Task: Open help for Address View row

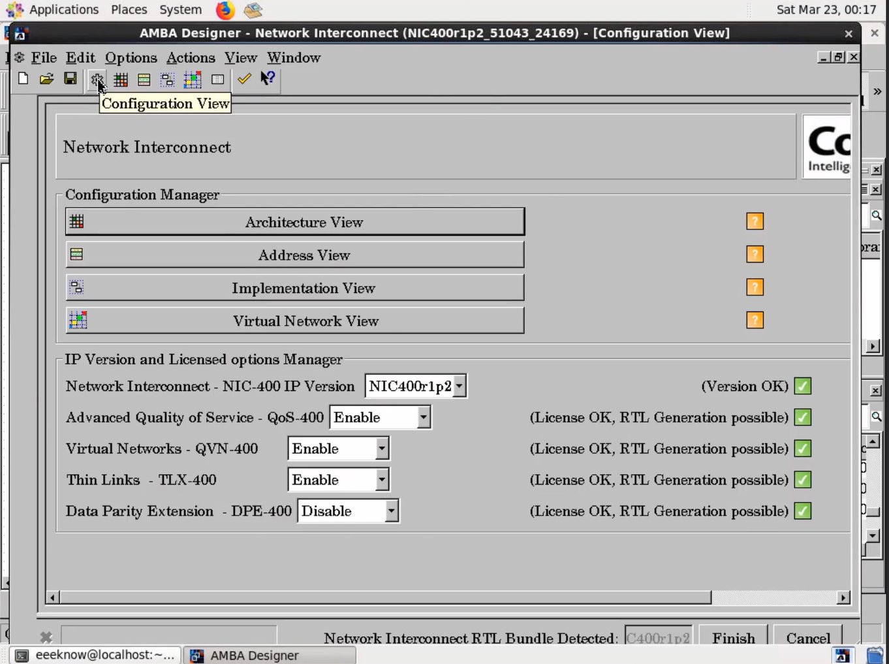Action: (x=755, y=254)
